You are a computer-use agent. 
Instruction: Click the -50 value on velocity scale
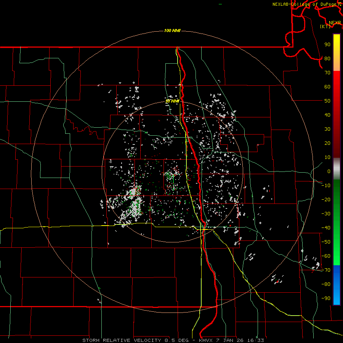pyautogui.click(x=326, y=242)
